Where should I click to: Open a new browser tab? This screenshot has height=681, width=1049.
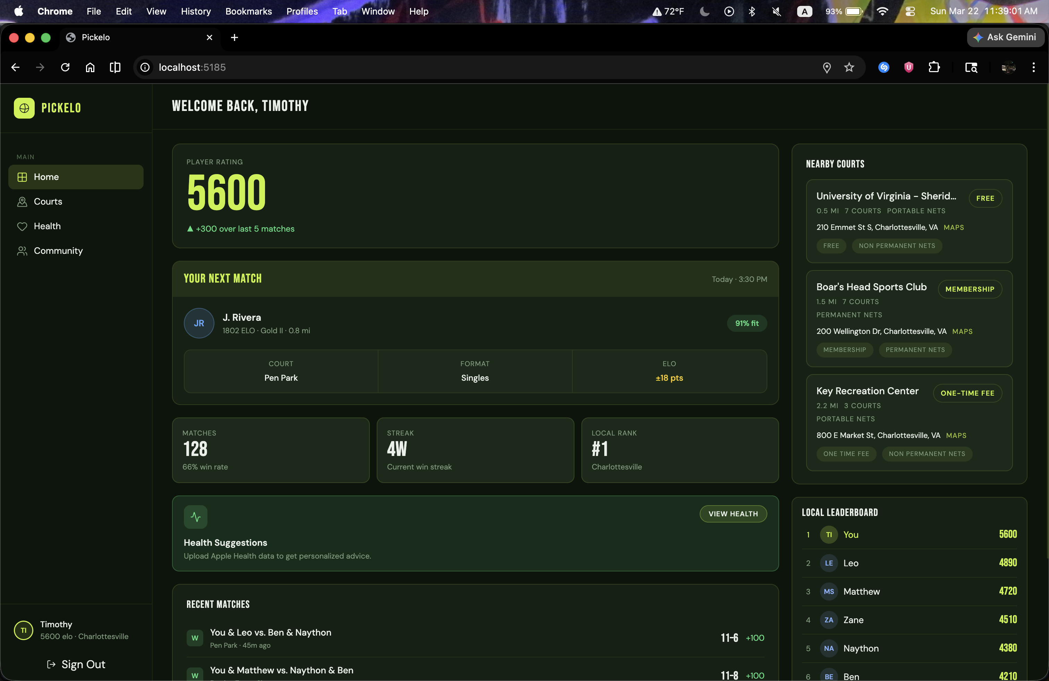pos(234,37)
